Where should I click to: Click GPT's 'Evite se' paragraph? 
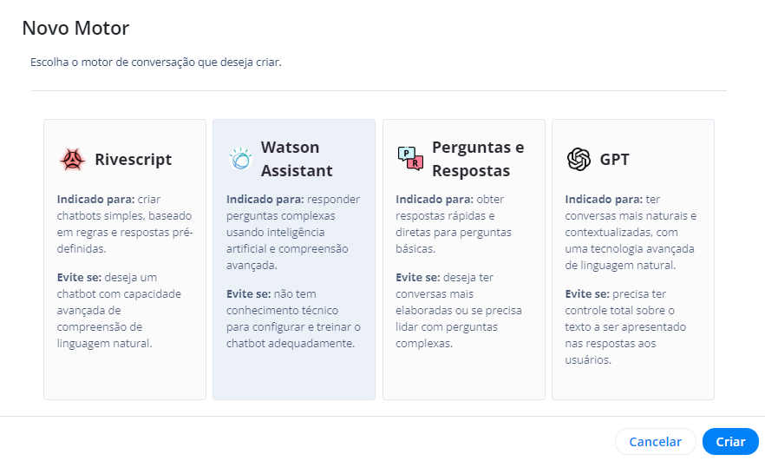tap(625, 326)
